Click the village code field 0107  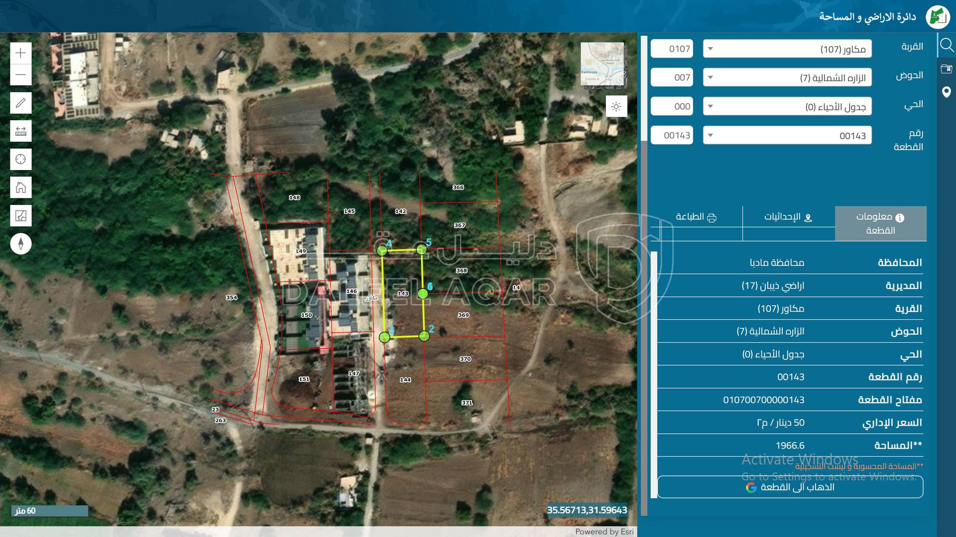(x=672, y=49)
